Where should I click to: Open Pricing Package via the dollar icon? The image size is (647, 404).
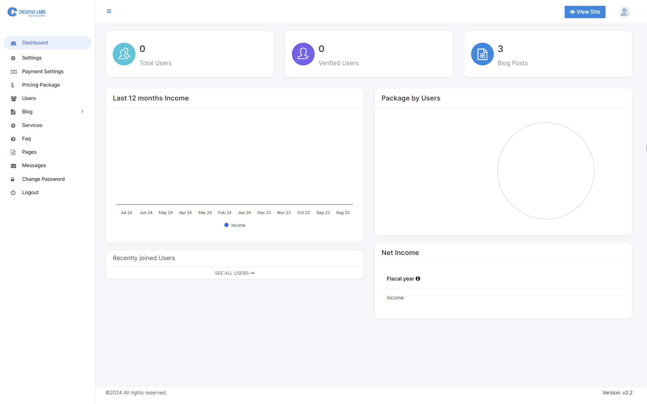(x=13, y=85)
